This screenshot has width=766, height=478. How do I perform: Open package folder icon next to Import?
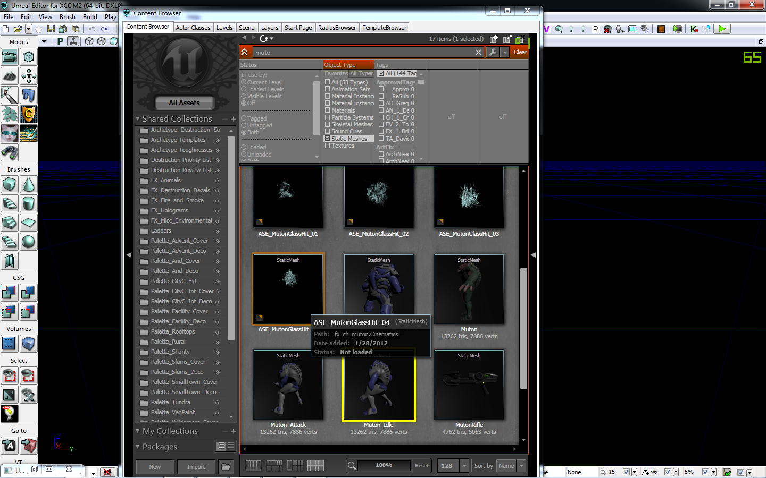(x=226, y=466)
